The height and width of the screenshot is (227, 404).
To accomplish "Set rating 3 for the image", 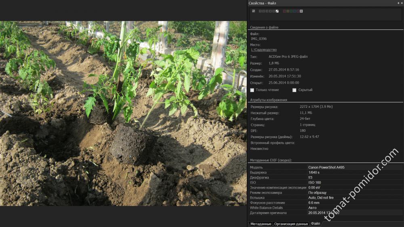I will [267, 11].
